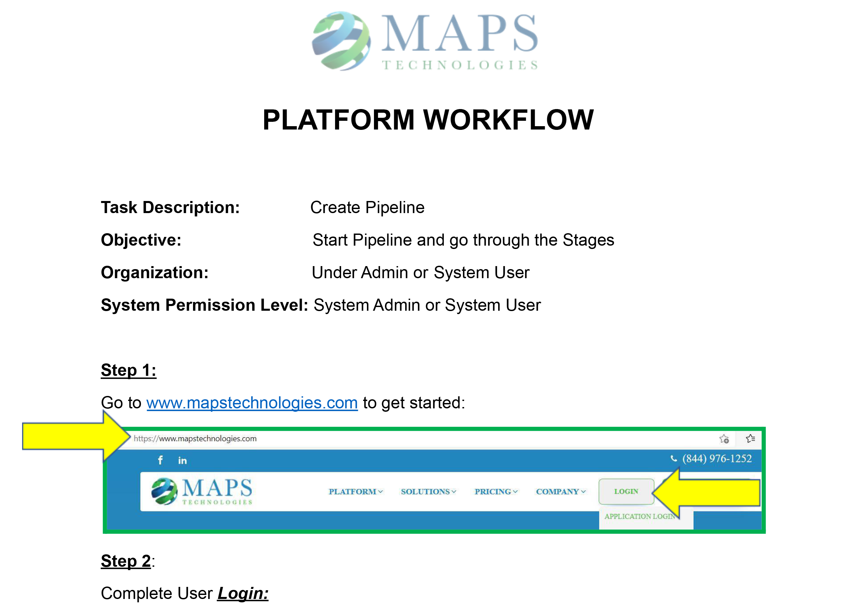
Task: Open the COMPANY dropdown menu
Action: tap(560, 492)
